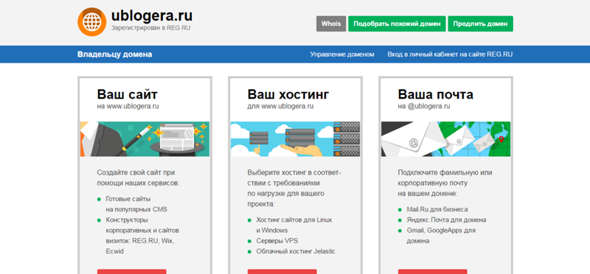Open the Whois button
The image size is (590, 274).
pos(331,24)
